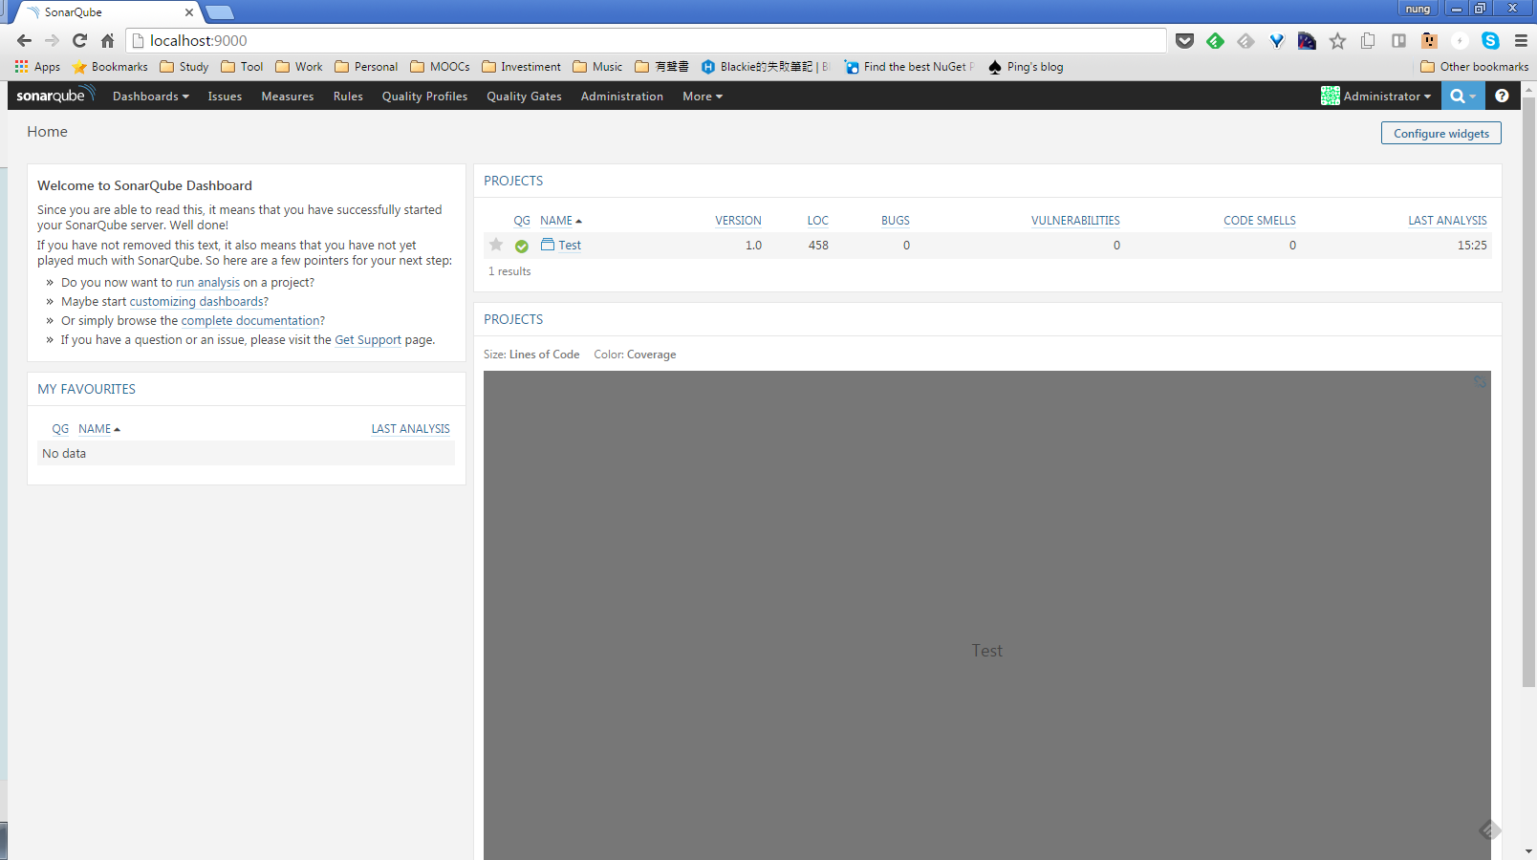The height and width of the screenshot is (860, 1537).
Task: Open the MOOCs bookmarks folder
Action: coord(440,67)
